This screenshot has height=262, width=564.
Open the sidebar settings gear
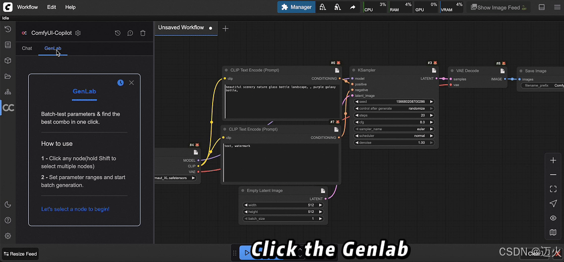(7, 236)
